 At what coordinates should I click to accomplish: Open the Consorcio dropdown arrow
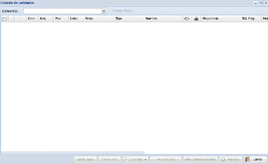tap(104, 11)
